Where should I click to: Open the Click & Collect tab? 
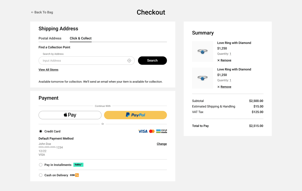click(x=80, y=38)
